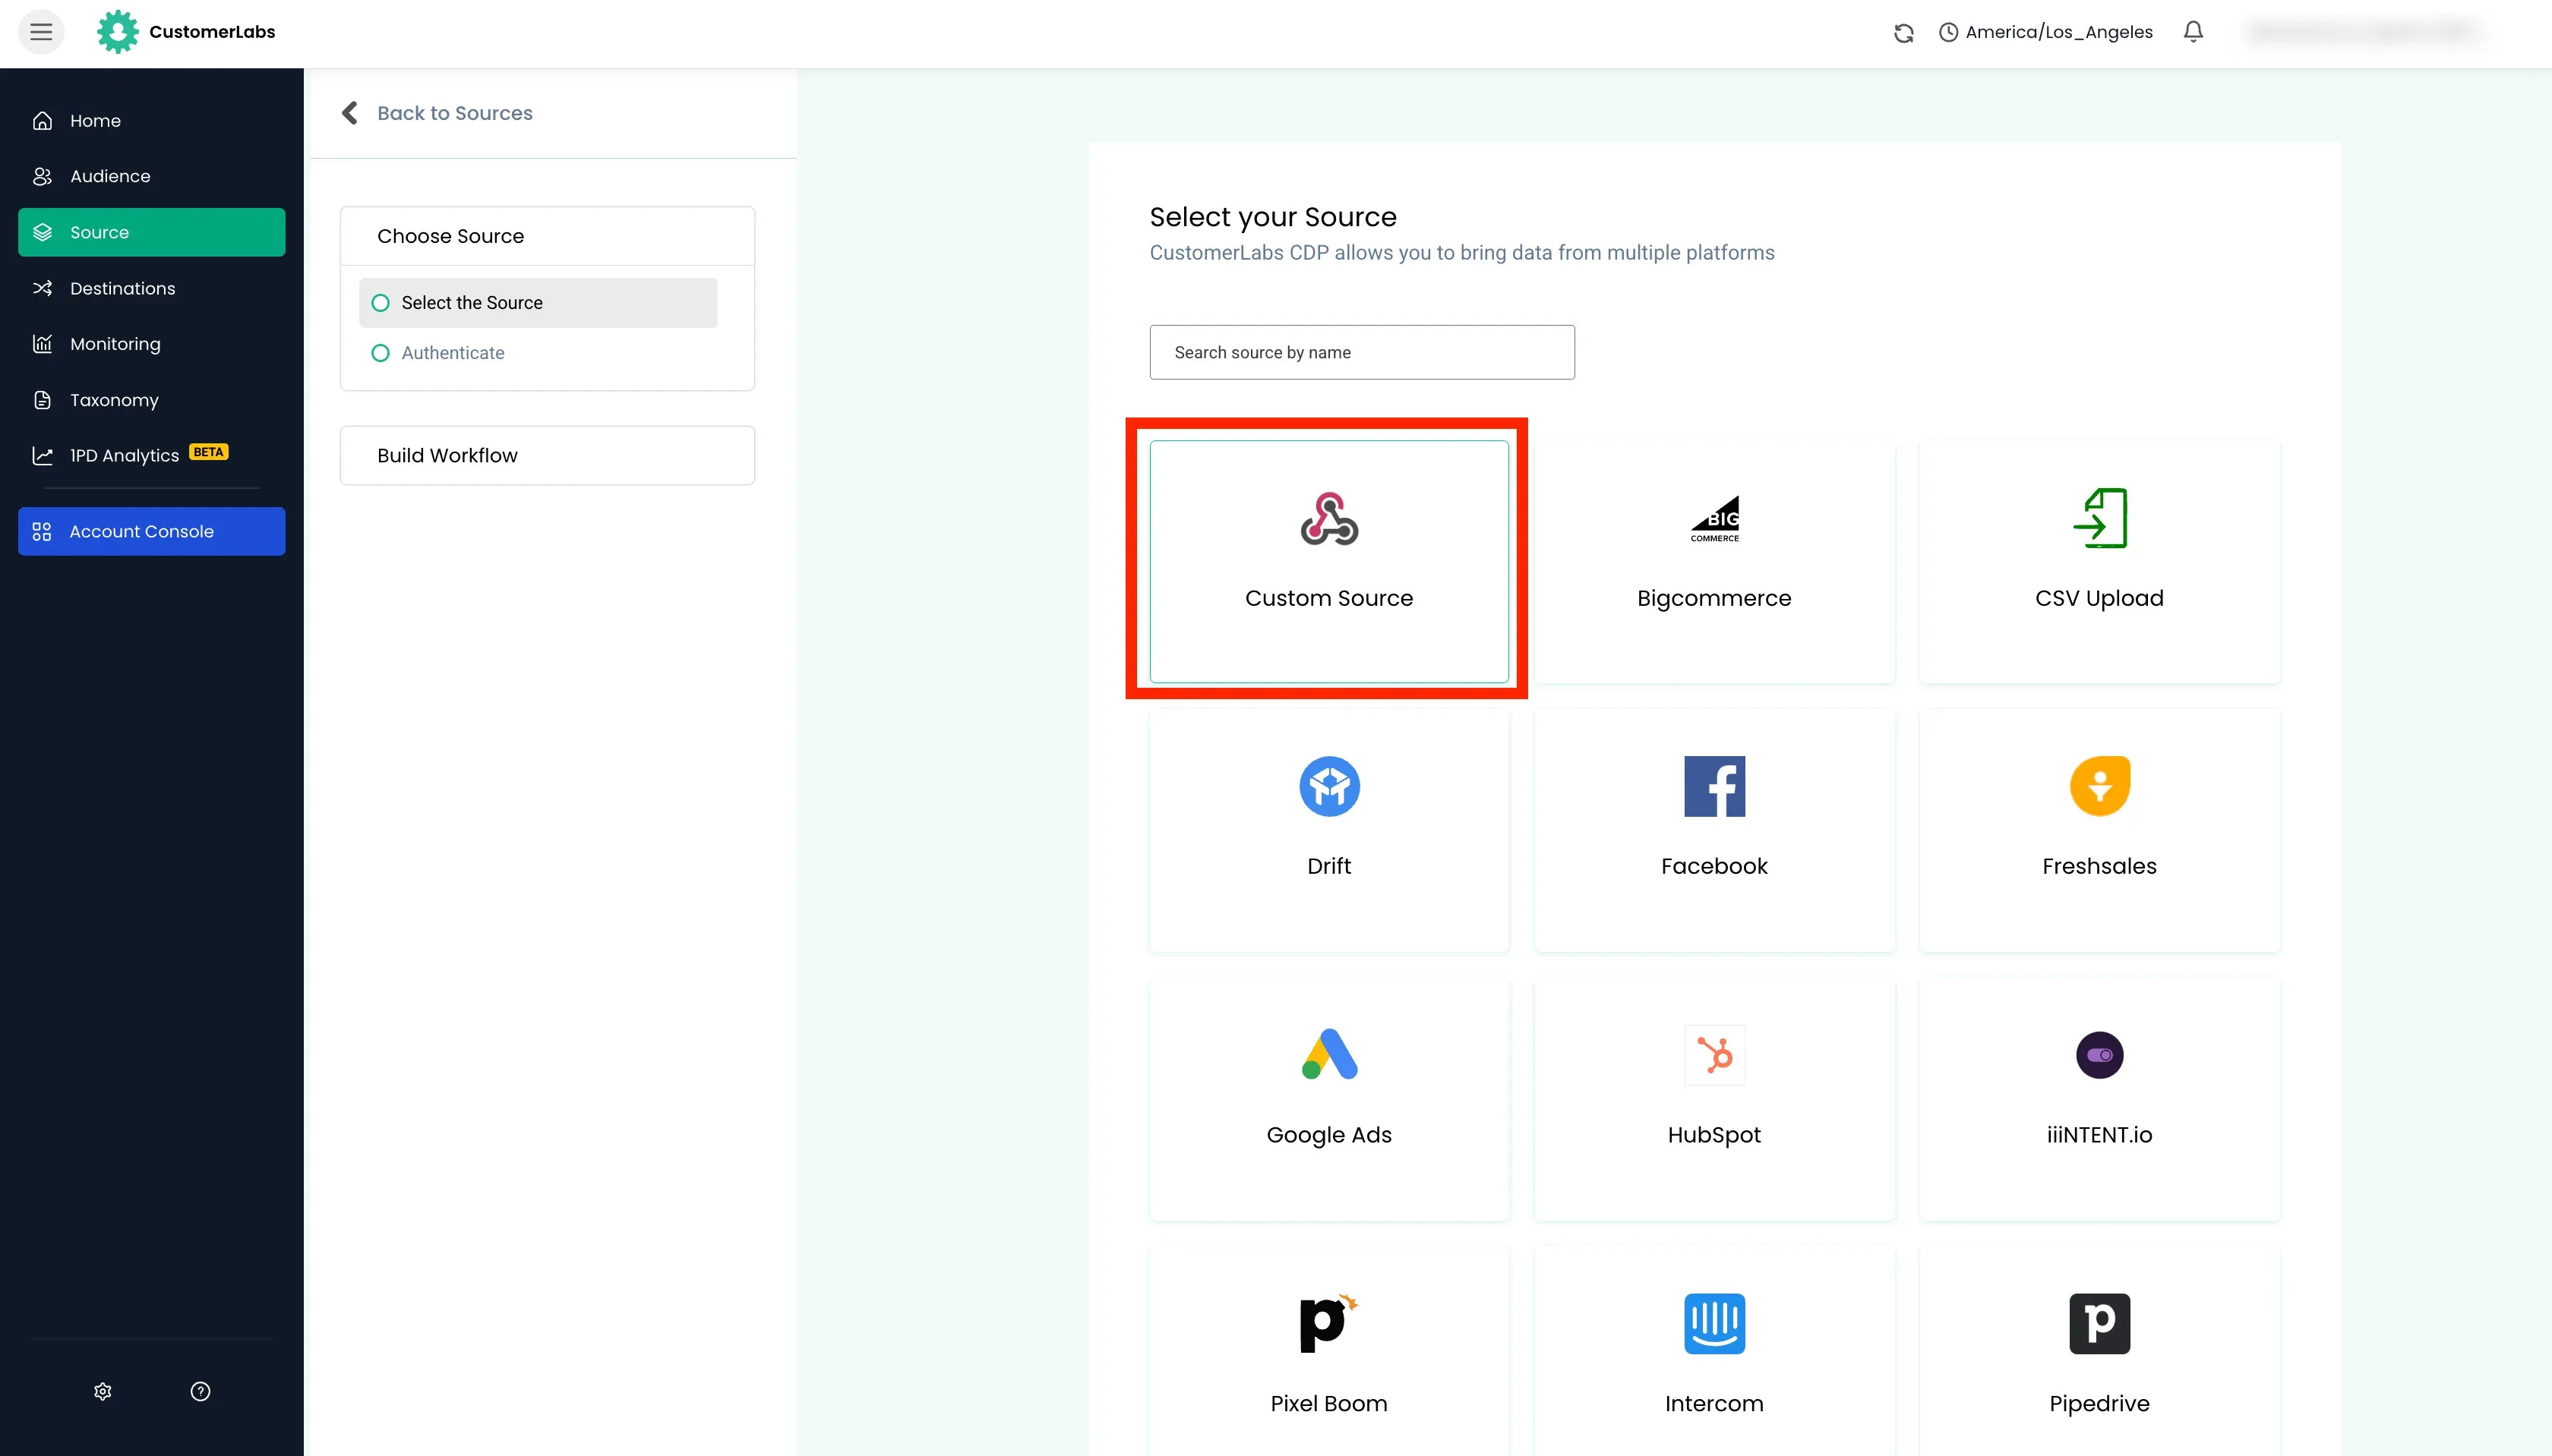Expand the Choose Source section
This screenshot has height=1456, width=2552.
pyautogui.click(x=547, y=236)
